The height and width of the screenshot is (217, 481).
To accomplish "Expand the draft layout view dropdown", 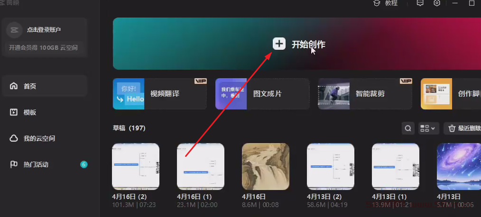I will click(428, 128).
